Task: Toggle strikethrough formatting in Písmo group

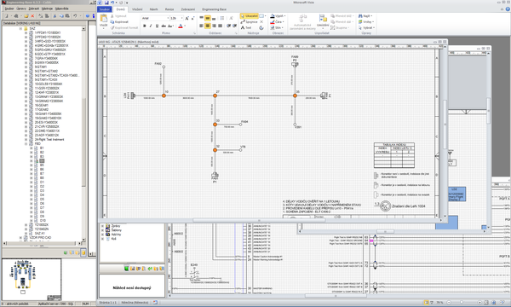Action: 164,26
